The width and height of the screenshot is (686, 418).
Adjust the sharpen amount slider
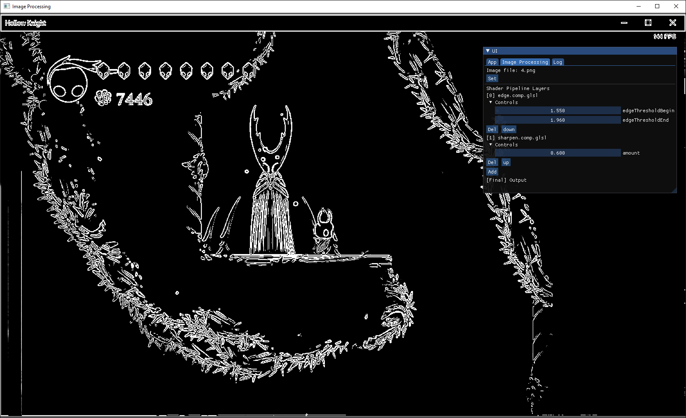[558, 153]
